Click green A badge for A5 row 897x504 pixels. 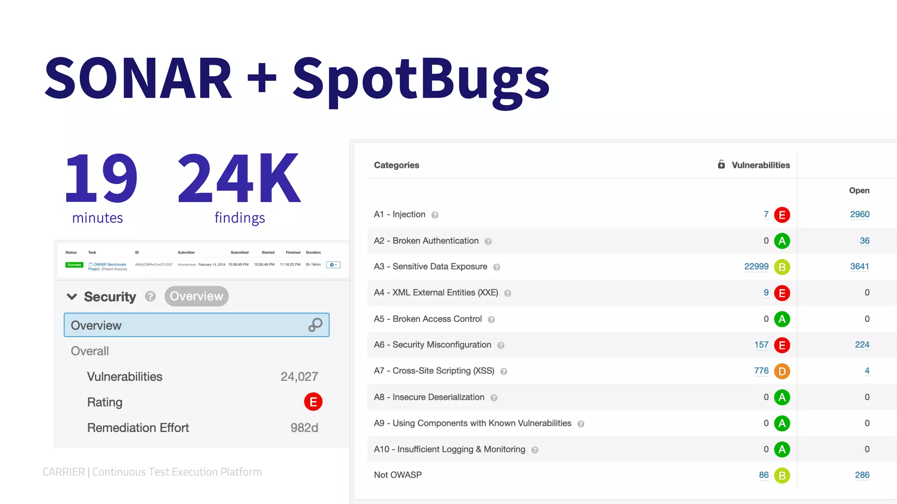click(782, 319)
